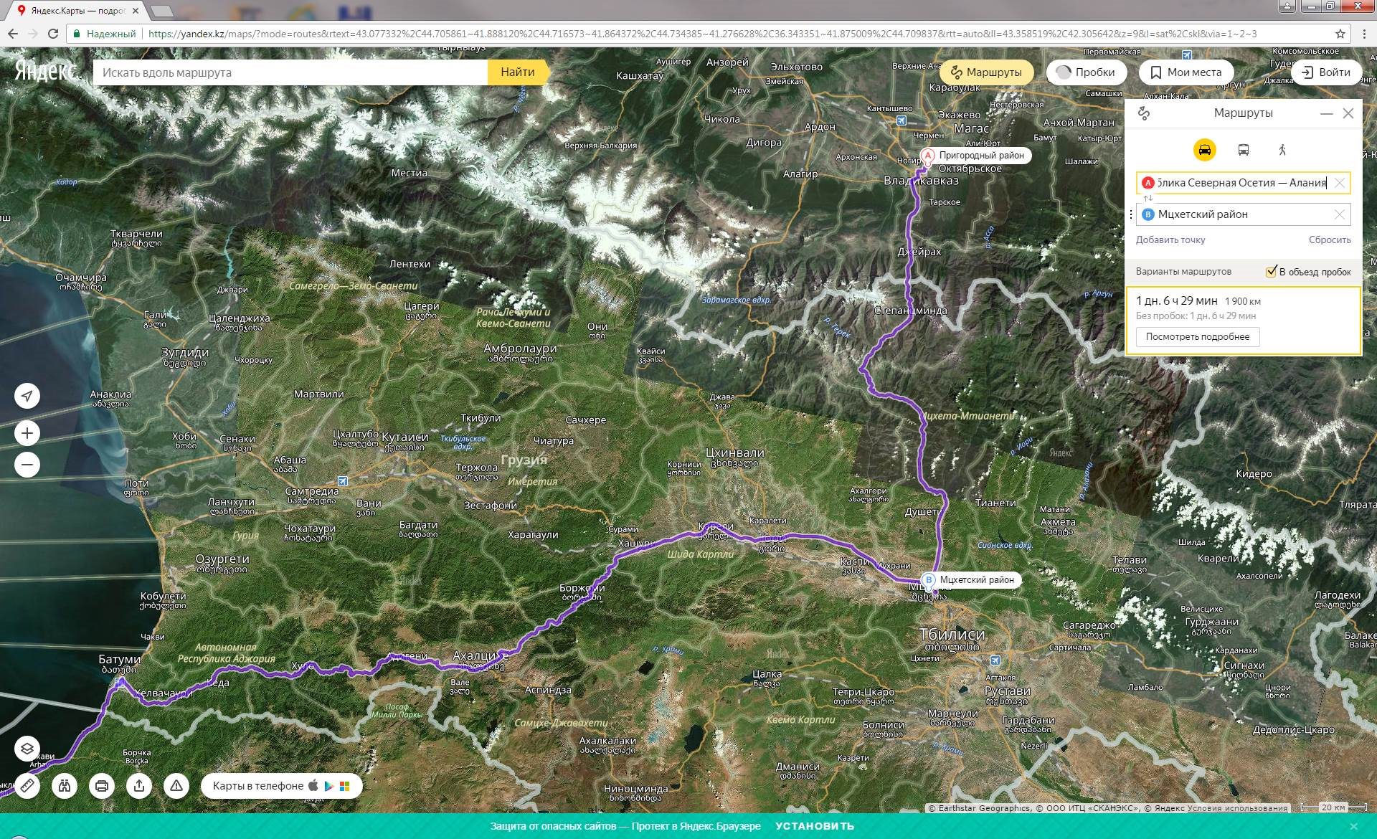Screen dimensions: 1377x839
Task: Activate the ruler measurement tool
Action: coord(27,786)
